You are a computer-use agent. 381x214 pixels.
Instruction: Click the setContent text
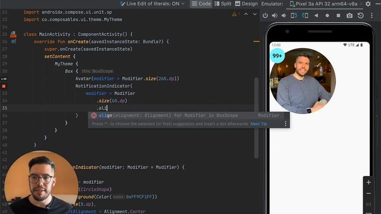pos(57,56)
